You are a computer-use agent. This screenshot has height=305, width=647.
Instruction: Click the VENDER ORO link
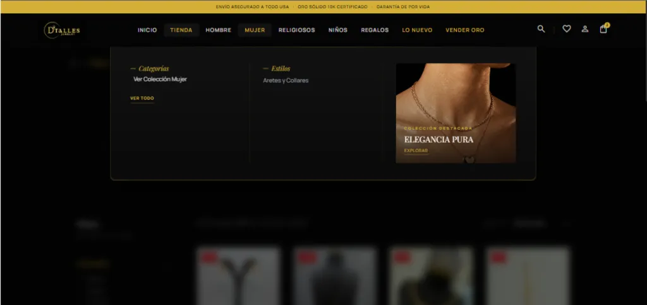point(465,30)
